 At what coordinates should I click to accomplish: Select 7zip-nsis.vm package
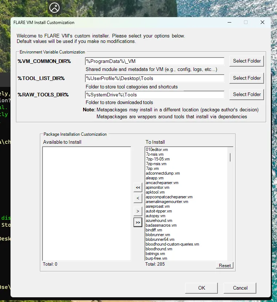click(x=156, y=164)
